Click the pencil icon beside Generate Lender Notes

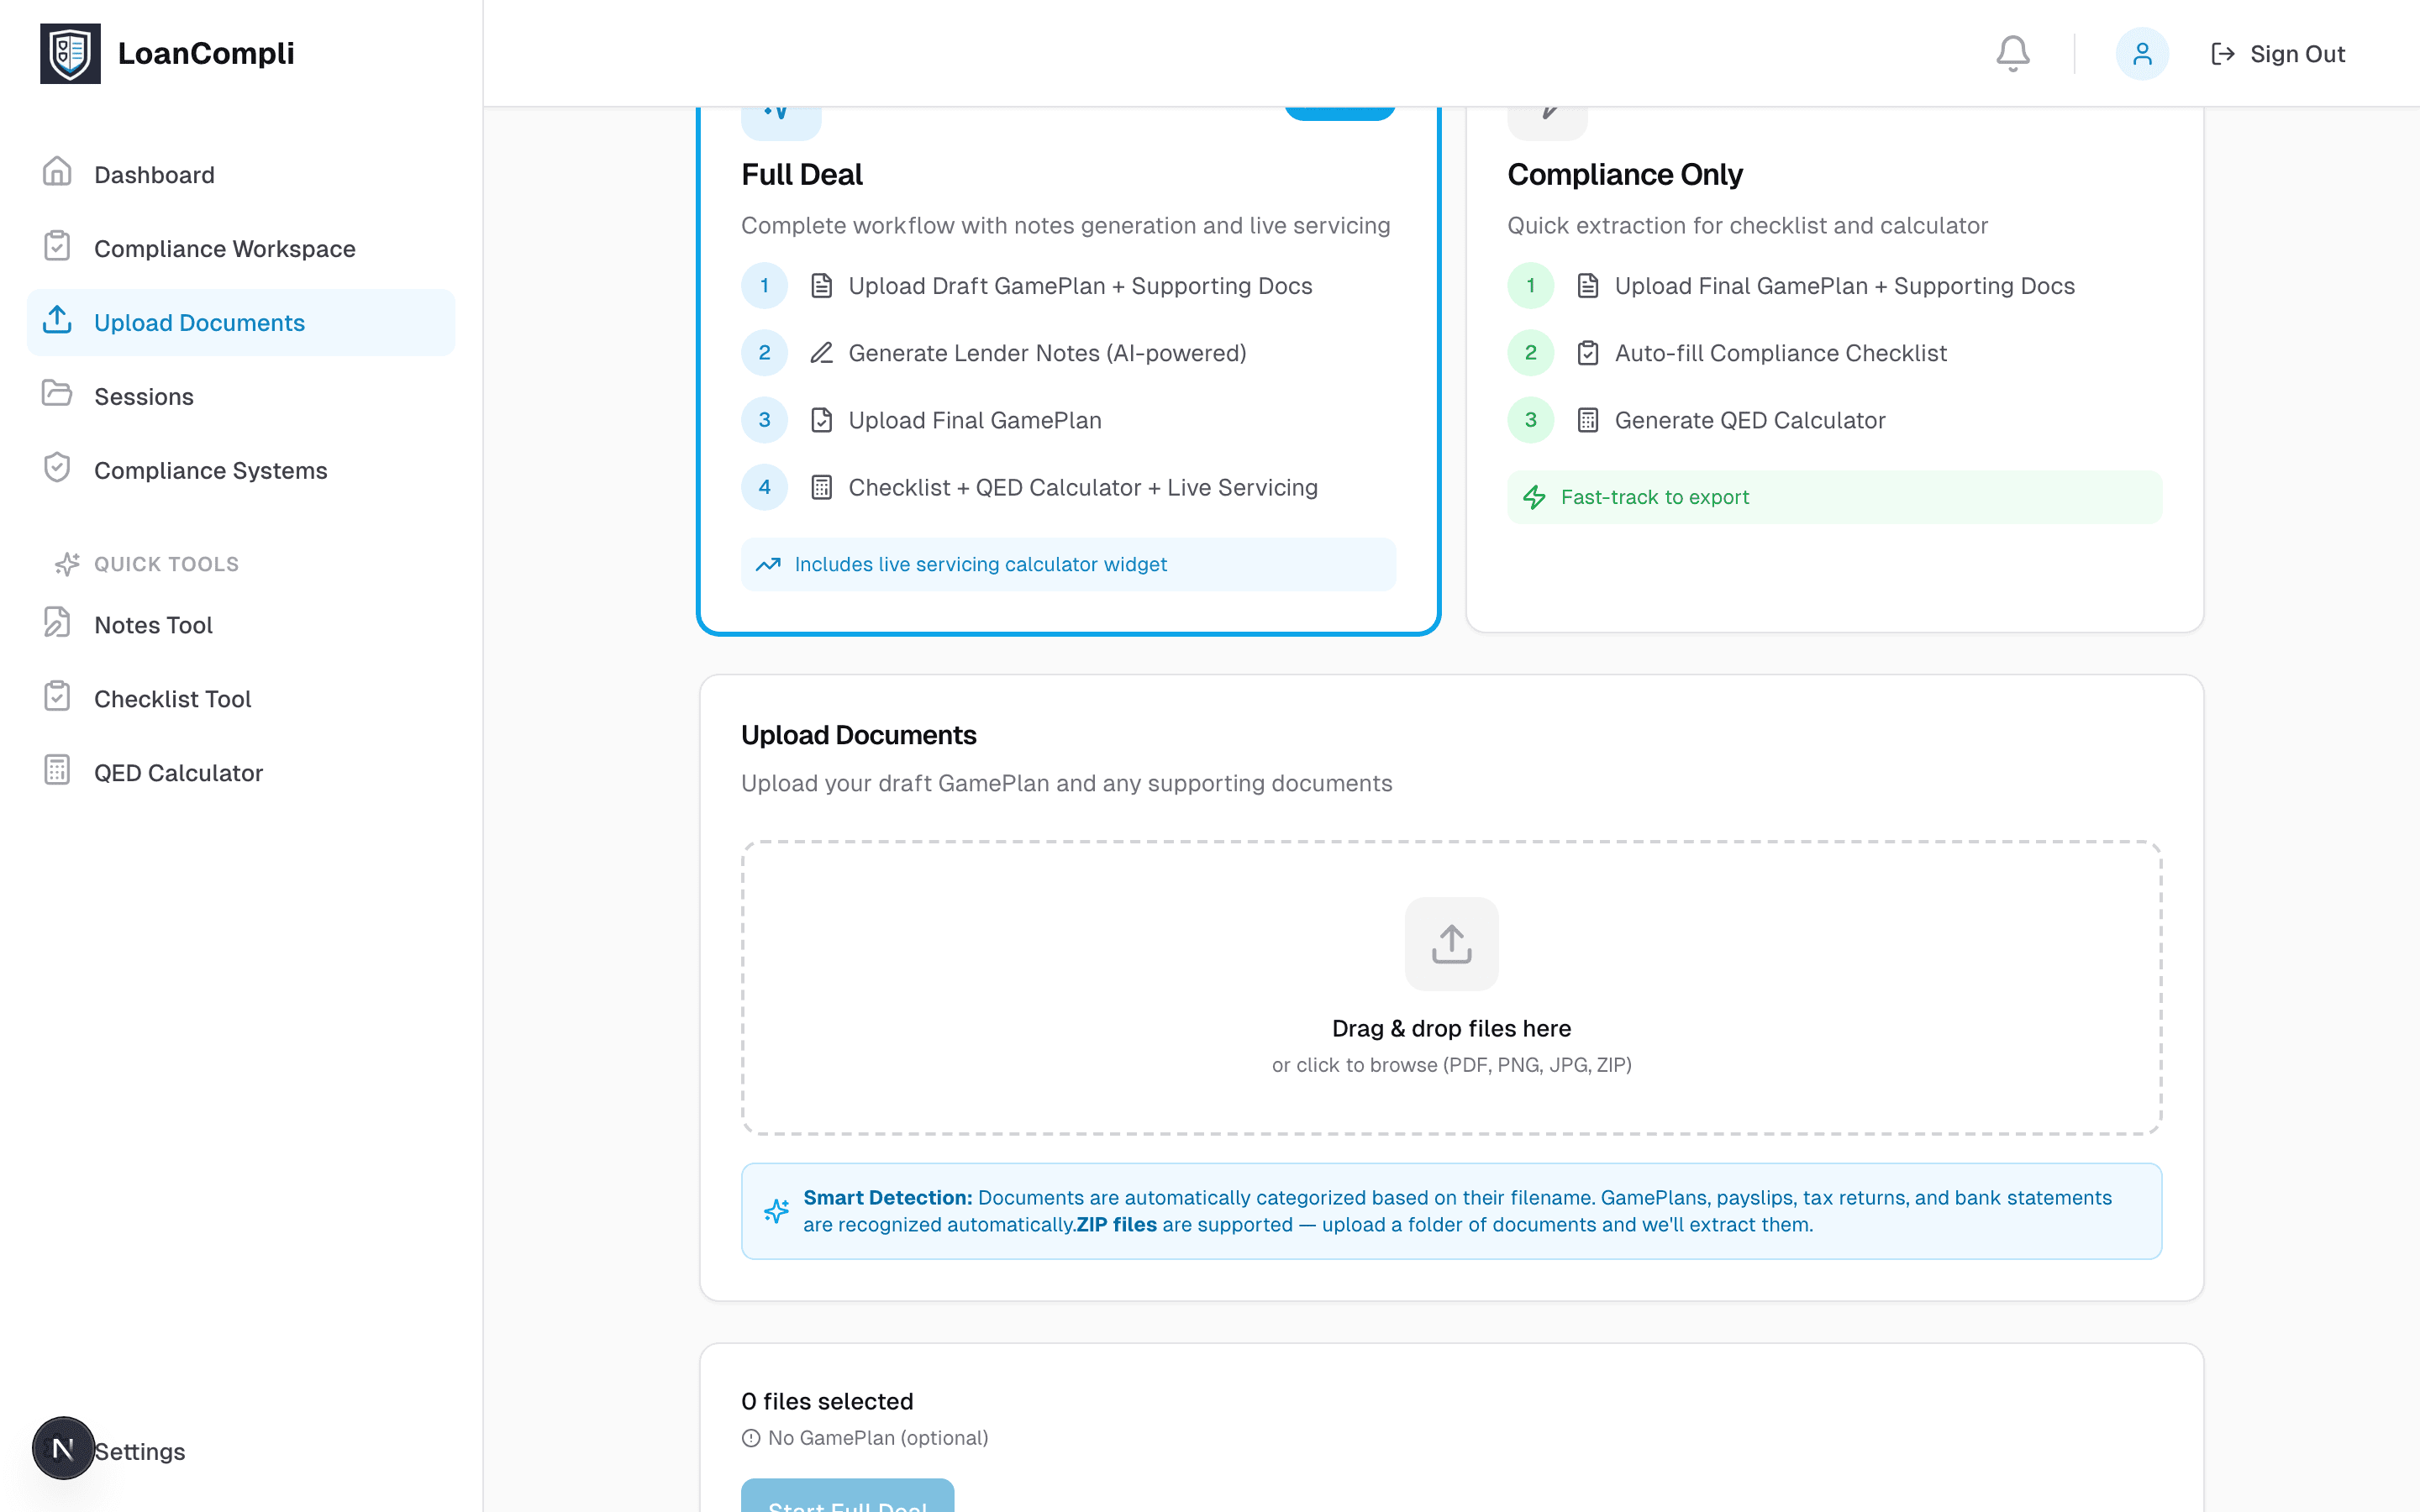point(821,353)
